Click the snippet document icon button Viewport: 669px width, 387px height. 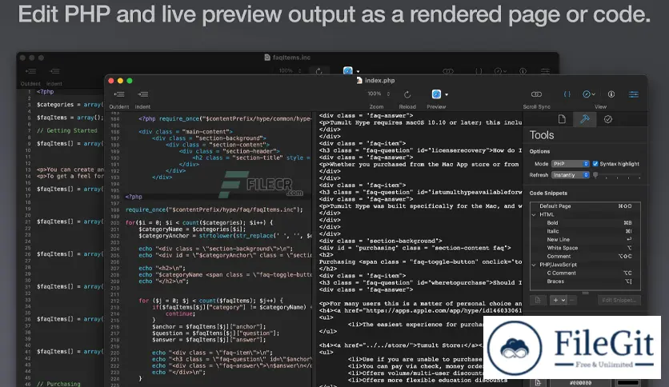538,300
